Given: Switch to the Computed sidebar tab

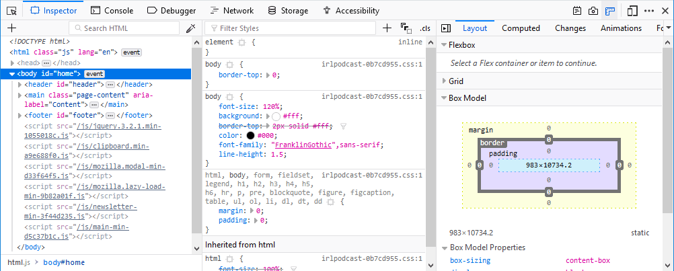Looking at the screenshot, I should click(521, 28).
